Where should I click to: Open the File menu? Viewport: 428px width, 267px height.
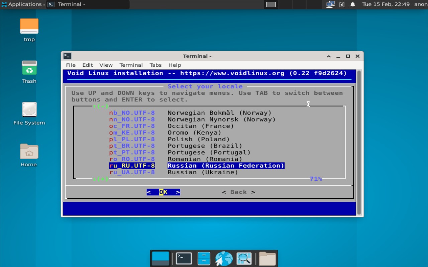(71, 65)
